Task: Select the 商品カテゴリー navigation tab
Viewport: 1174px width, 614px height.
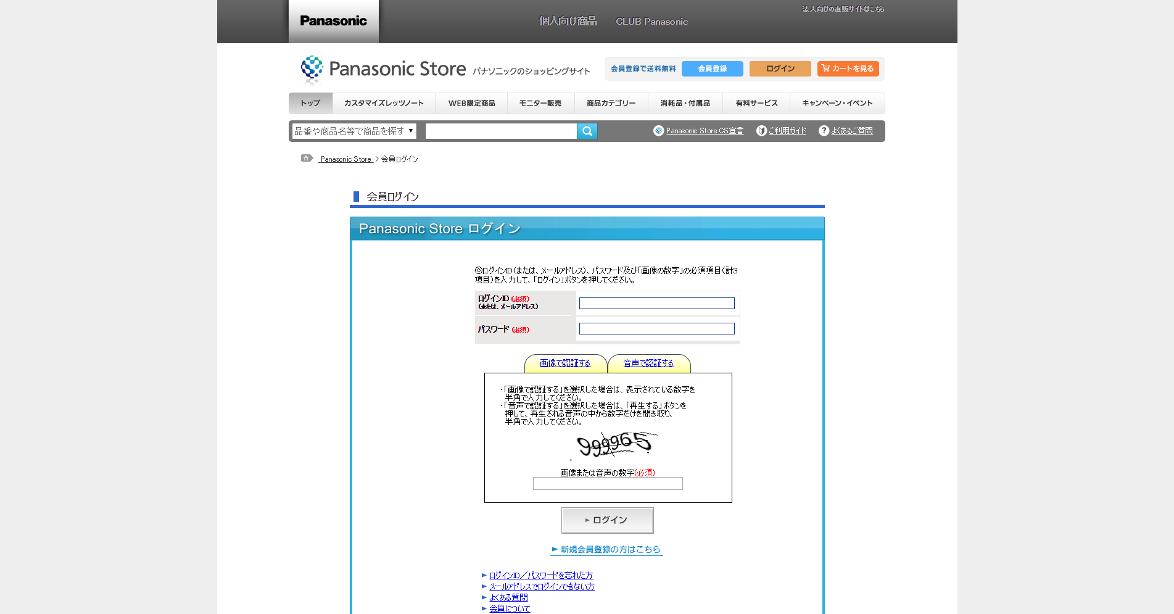Action: tap(611, 103)
